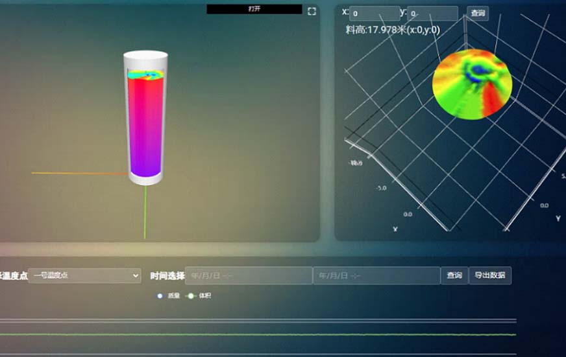Click the y coordinate input field

[x=432, y=13]
